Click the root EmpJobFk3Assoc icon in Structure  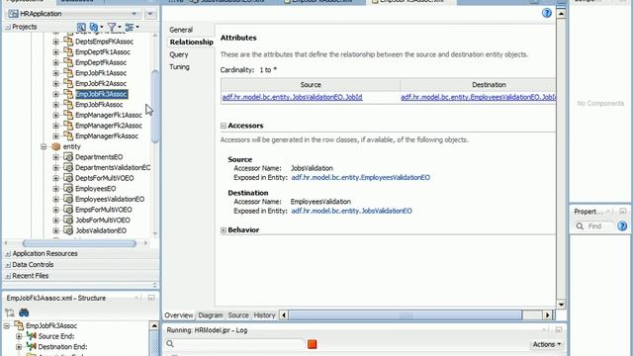(19, 325)
